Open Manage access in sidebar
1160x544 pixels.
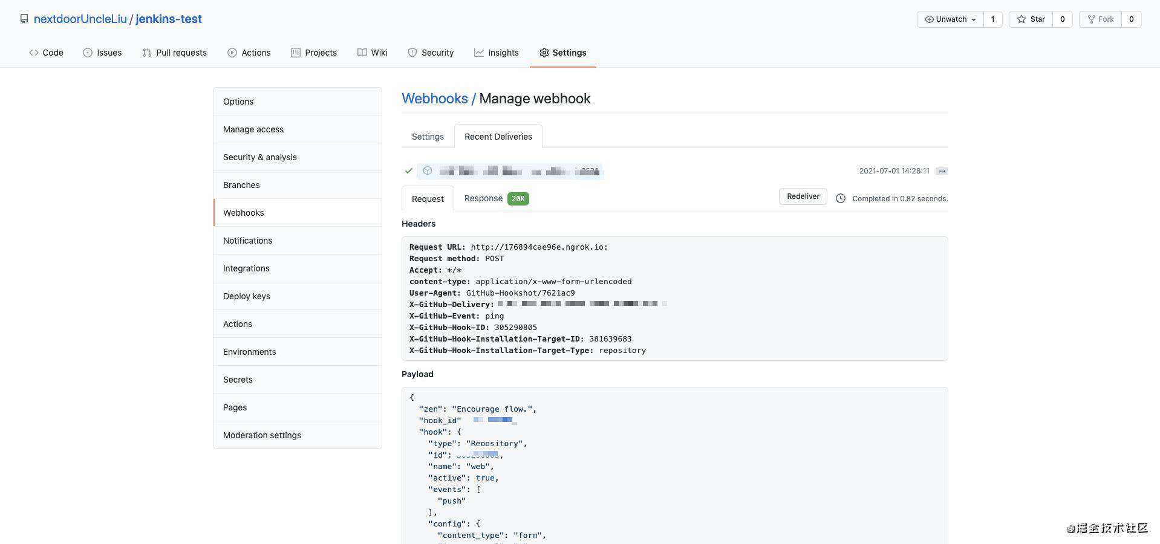coord(298,129)
